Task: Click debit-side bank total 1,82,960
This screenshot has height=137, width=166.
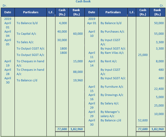Action: (x=77, y=129)
